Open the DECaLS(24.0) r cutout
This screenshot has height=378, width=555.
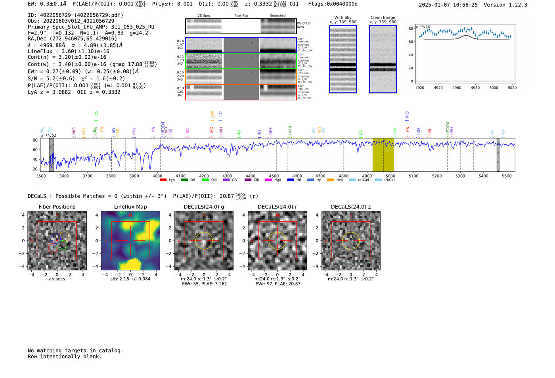277,241
